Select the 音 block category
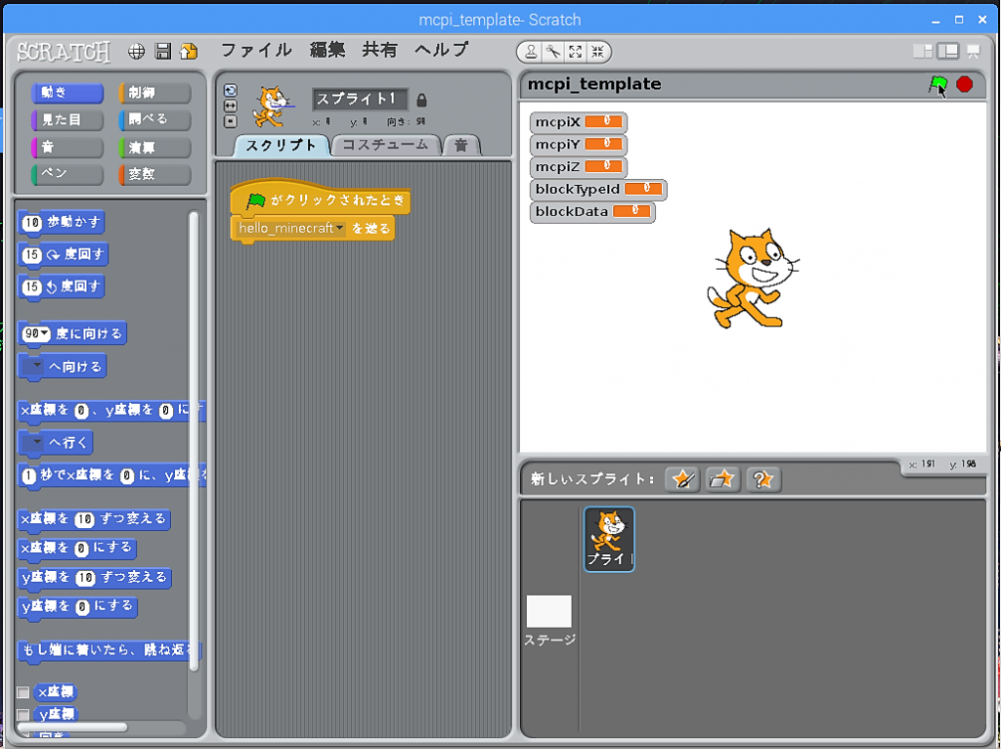1001x749 pixels. point(67,148)
